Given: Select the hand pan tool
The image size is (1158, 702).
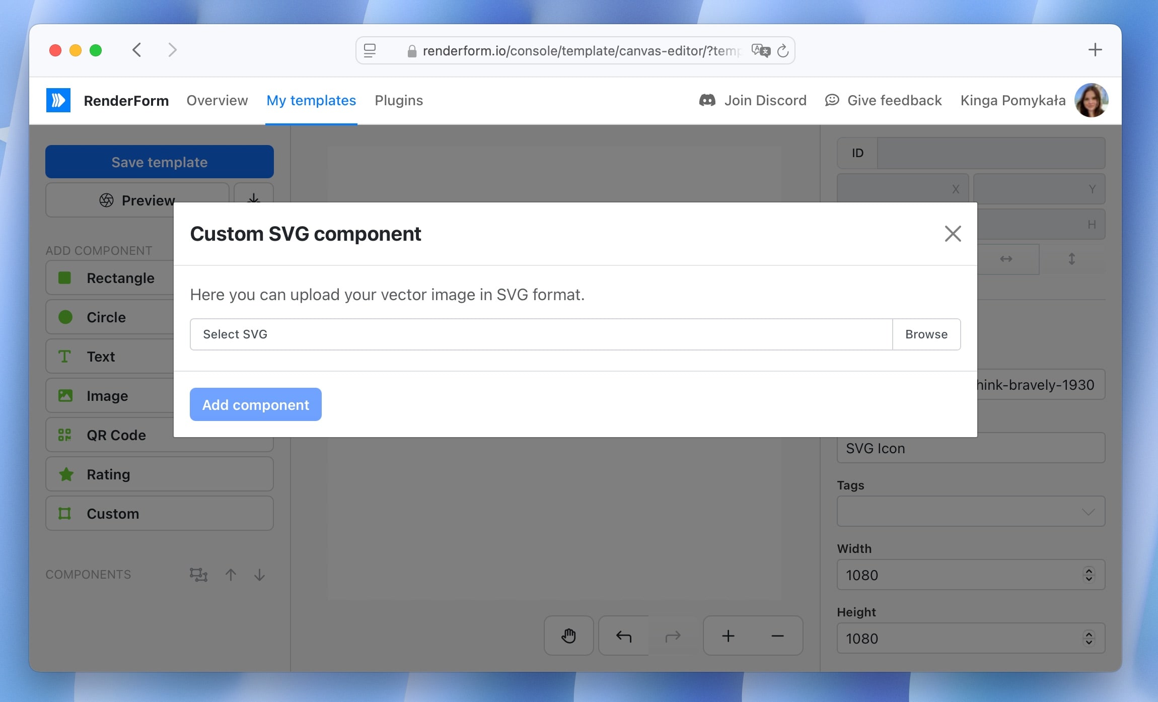Looking at the screenshot, I should click(569, 636).
